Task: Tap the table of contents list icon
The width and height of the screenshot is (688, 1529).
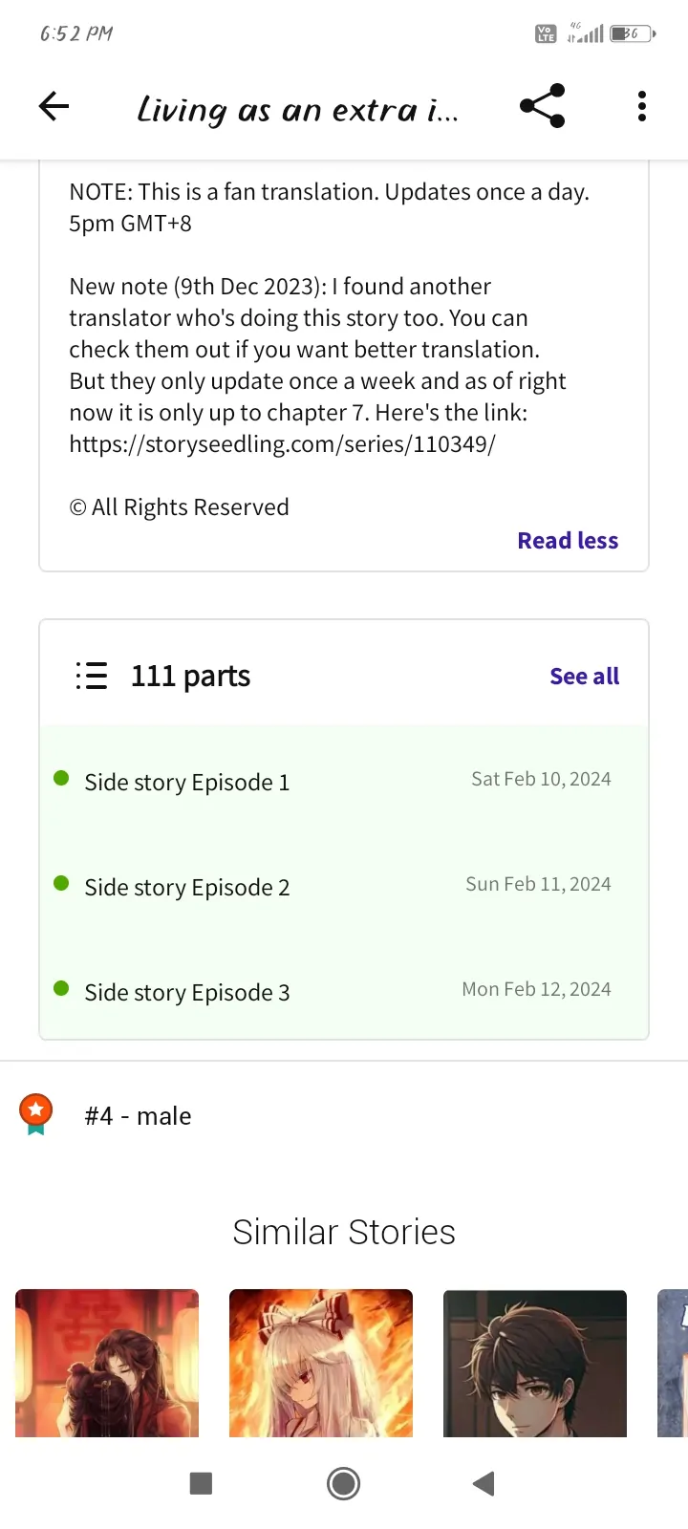Action: click(x=92, y=676)
